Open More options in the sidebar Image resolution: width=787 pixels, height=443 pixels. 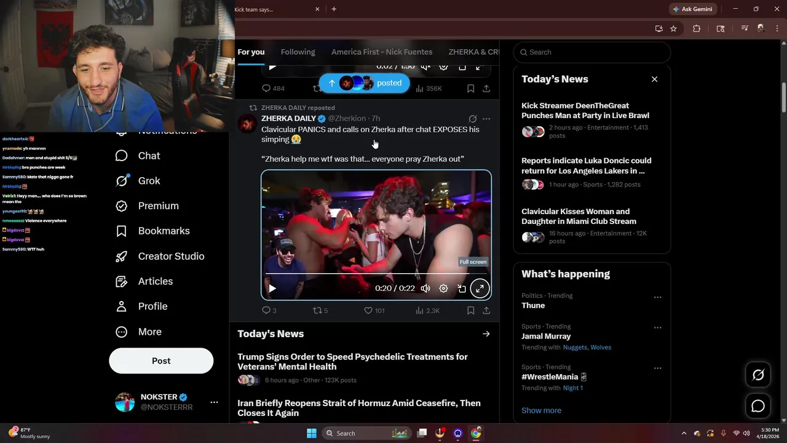point(138,332)
